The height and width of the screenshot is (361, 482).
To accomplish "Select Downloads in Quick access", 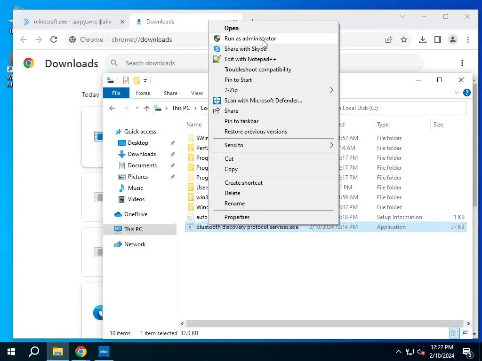I will pyautogui.click(x=142, y=154).
